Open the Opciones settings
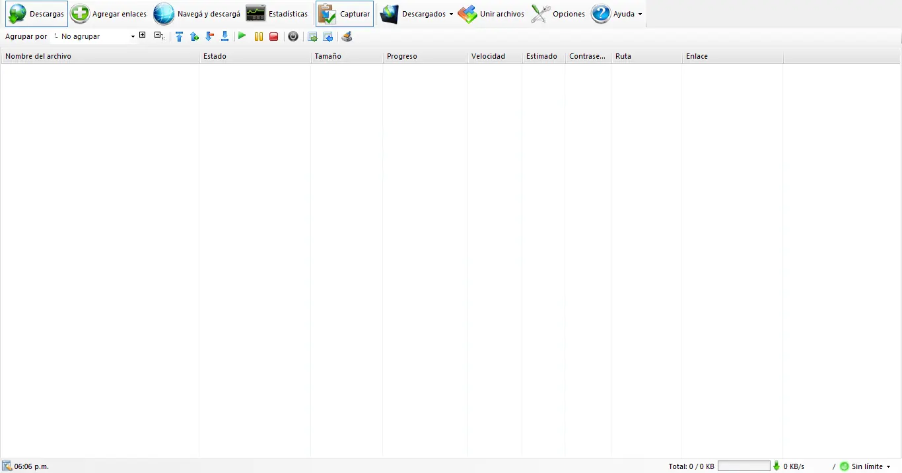Screen dimensions: 902x473 click(558, 14)
